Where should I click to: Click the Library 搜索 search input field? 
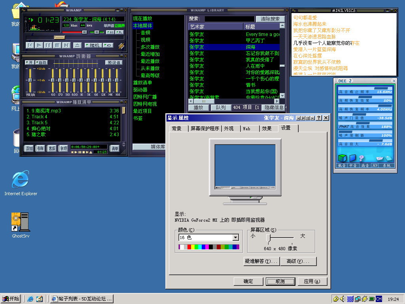[229, 19]
